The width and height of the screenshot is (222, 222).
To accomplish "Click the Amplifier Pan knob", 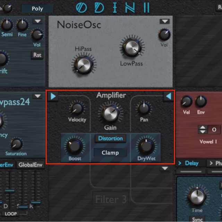I will tap(144, 108).
